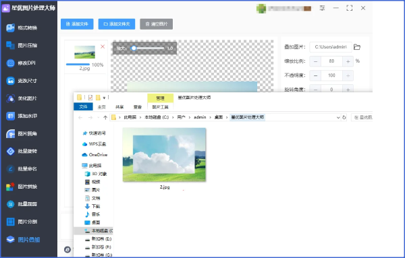Refresh the Explorer folder view
405x258 pixels.
pos(344,117)
